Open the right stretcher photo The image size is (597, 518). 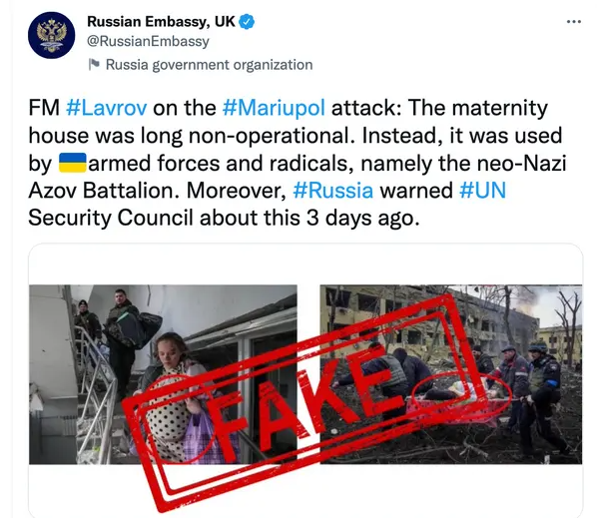click(451, 374)
